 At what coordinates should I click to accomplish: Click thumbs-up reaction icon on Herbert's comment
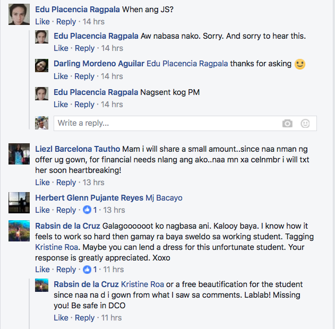(87, 210)
